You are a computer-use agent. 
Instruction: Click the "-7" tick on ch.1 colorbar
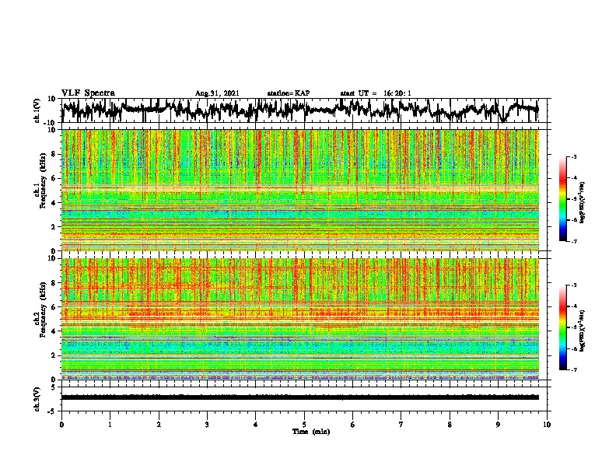click(573, 241)
